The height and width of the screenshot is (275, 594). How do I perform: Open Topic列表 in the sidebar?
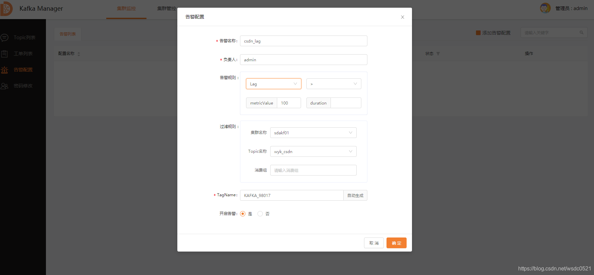(24, 38)
